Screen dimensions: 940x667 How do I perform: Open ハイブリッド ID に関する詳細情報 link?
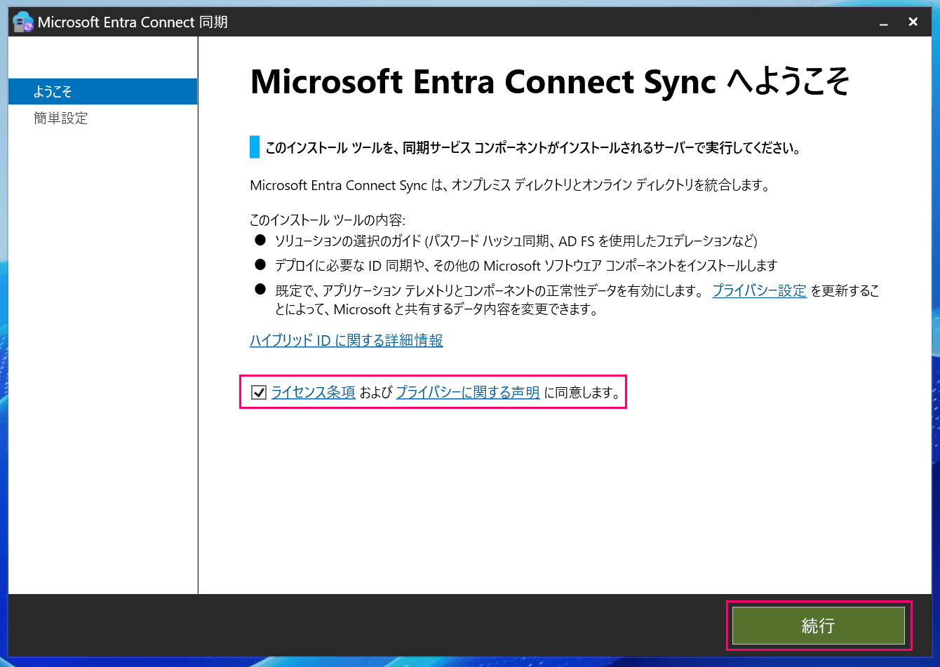tap(347, 341)
